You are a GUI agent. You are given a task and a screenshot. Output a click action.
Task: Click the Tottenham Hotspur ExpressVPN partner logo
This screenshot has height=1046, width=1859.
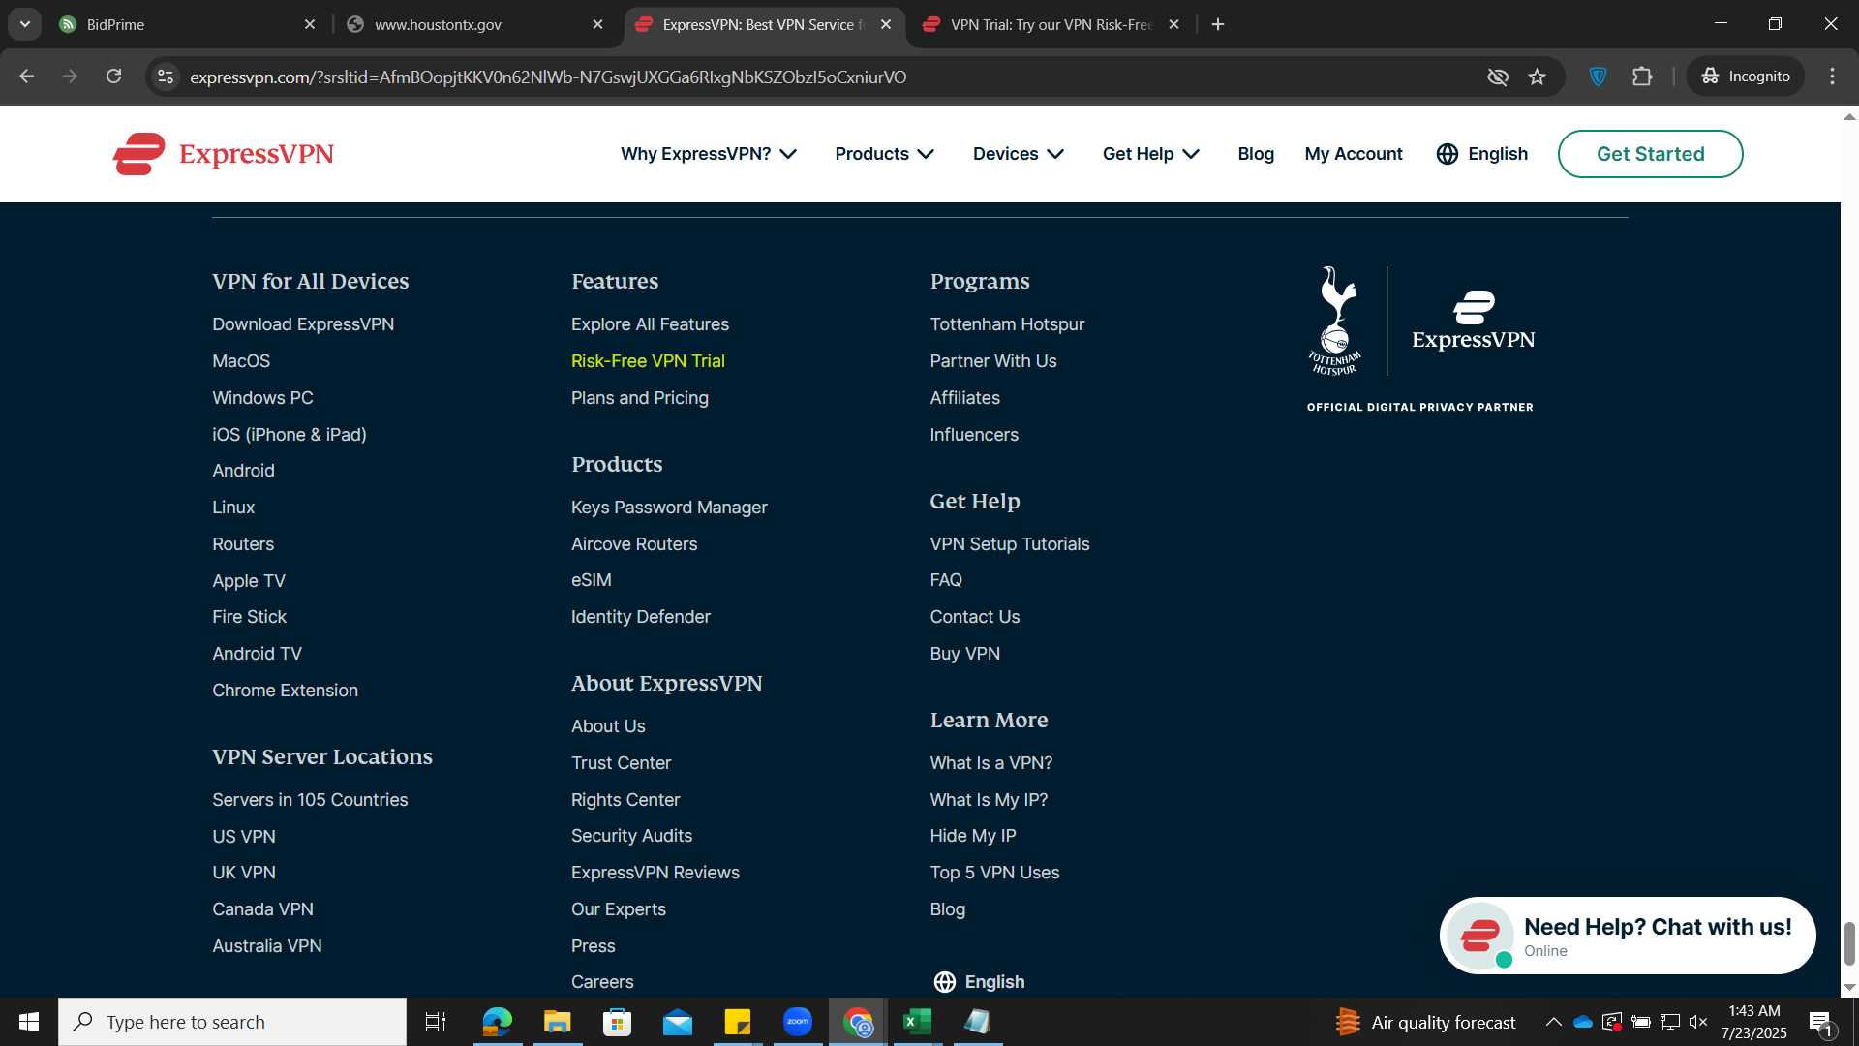click(1420, 339)
